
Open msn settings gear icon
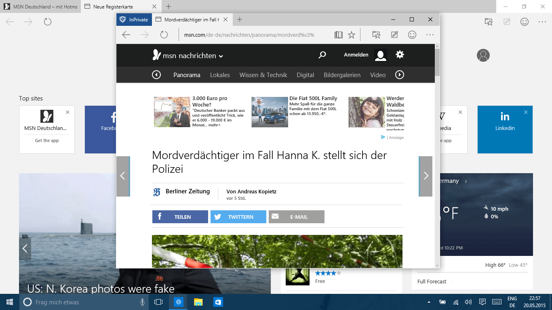pos(400,54)
